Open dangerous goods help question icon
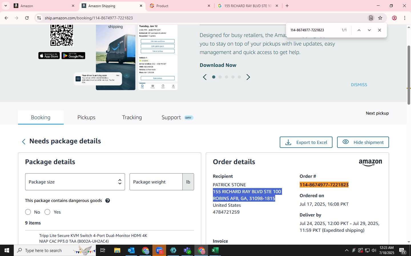Viewport: 411px width, 256px height. pyautogui.click(x=108, y=201)
